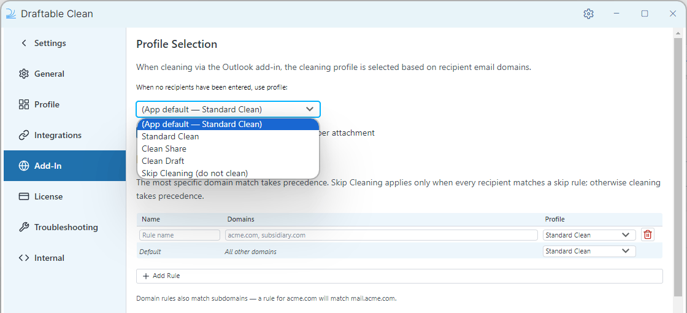Open the General settings page

[65, 74]
